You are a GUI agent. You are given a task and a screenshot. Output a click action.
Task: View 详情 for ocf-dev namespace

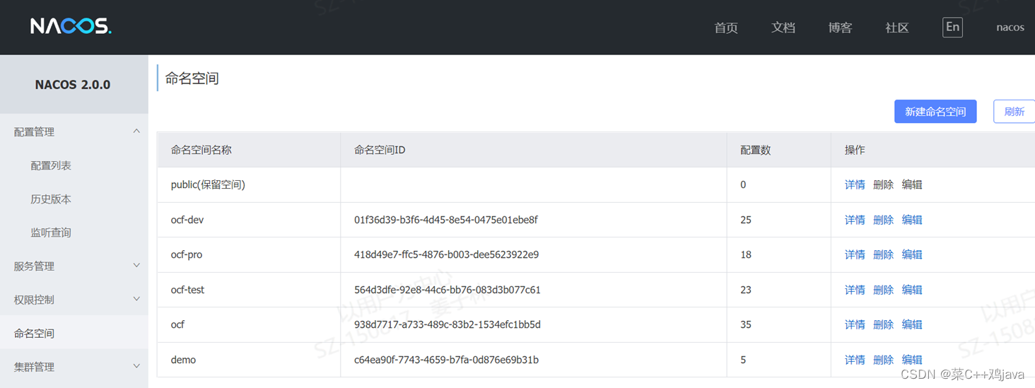(x=855, y=220)
